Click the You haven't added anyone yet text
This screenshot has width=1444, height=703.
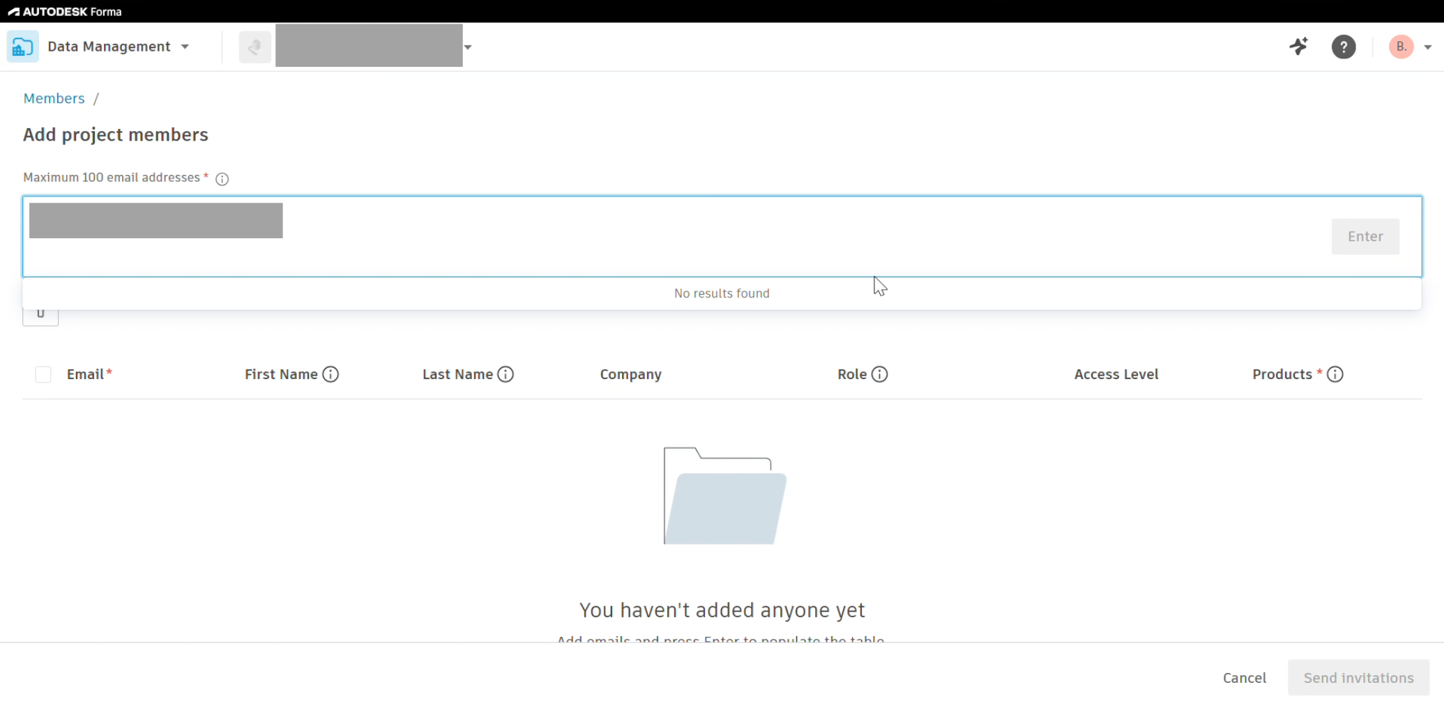[722, 610]
